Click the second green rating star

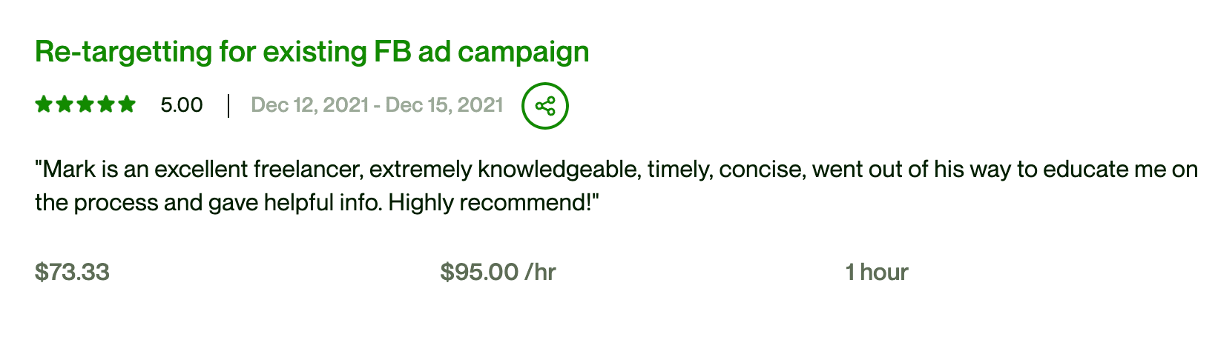click(65, 104)
